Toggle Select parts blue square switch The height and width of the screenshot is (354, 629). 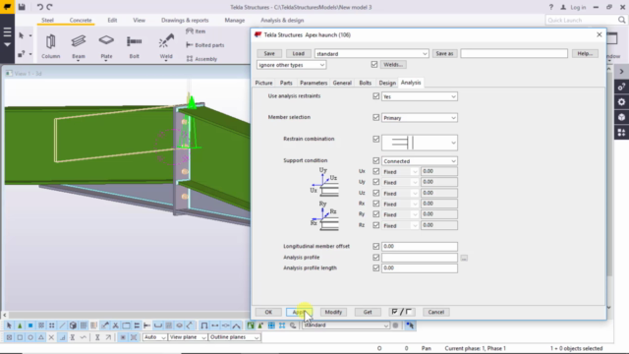tap(30, 325)
